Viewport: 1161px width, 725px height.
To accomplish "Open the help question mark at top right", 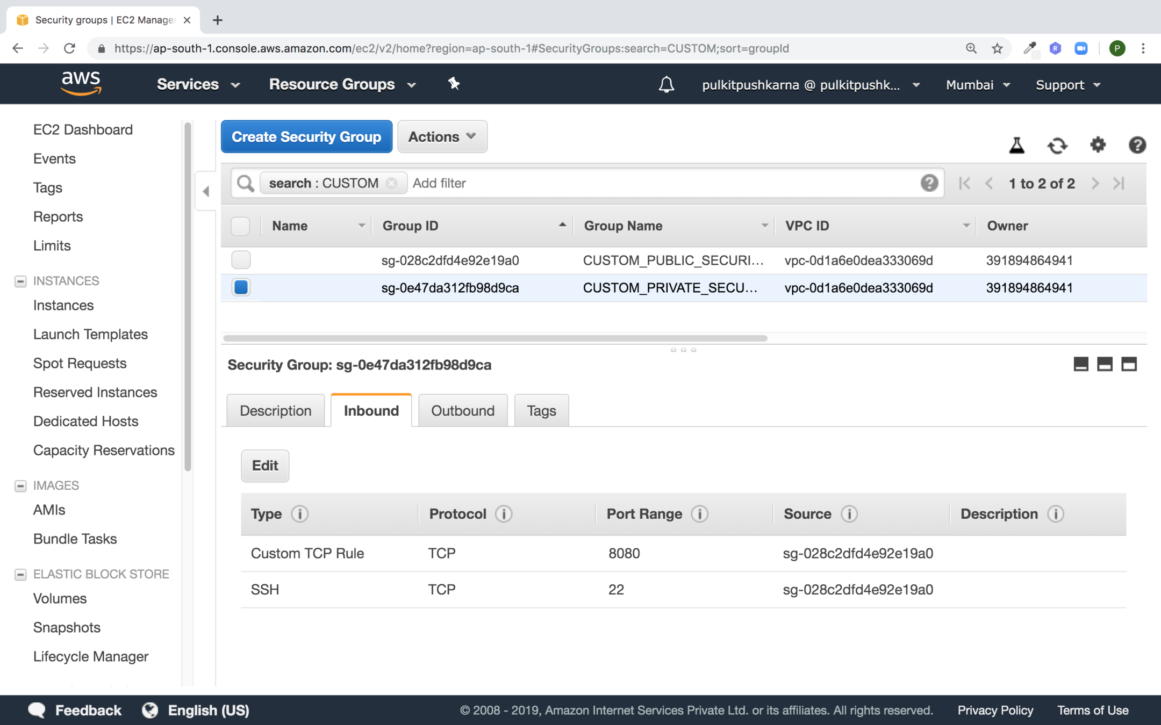I will point(1137,145).
